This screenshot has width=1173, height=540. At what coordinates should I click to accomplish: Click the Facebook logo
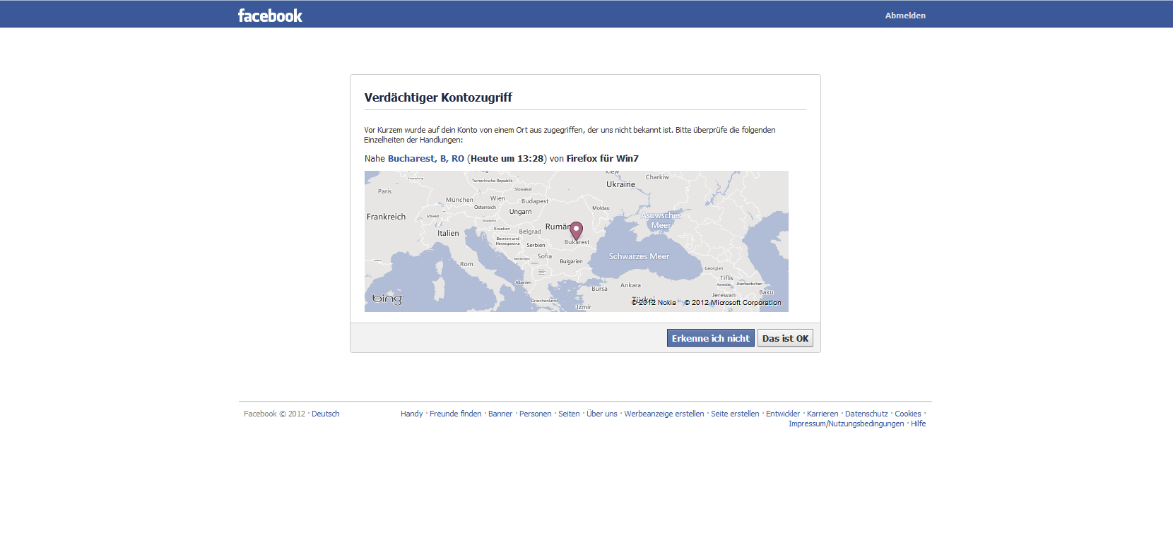click(x=270, y=16)
